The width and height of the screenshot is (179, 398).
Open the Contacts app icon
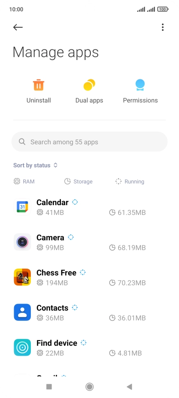pos(22,312)
